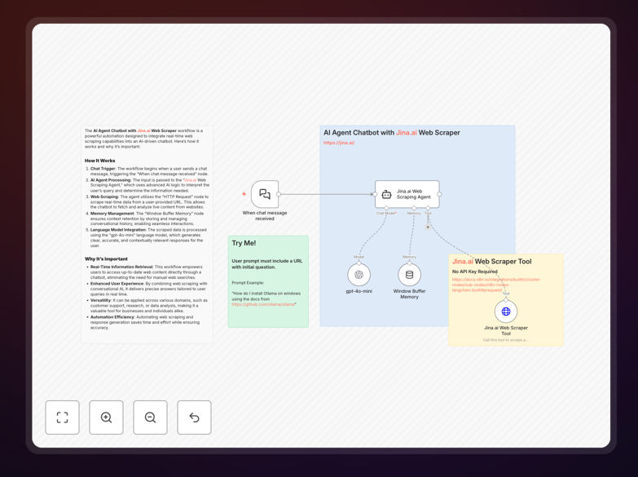Click the "Language Model Integration" list item
The image size is (638, 477).
148,237
